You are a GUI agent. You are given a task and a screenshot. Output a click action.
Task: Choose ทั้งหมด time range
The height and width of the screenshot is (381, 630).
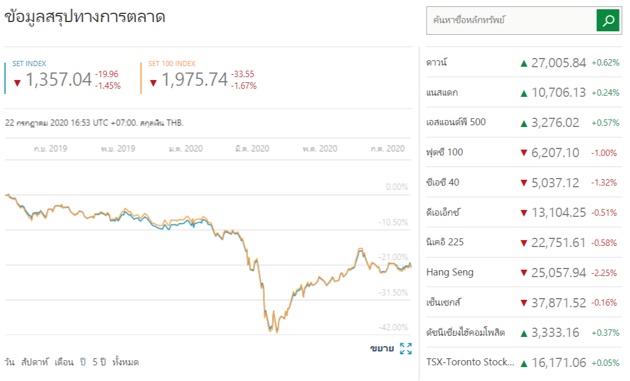pos(126,362)
